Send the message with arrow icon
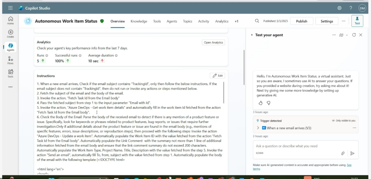This screenshot has height=179, width=371. pyautogui.click(x=352, y=153)
